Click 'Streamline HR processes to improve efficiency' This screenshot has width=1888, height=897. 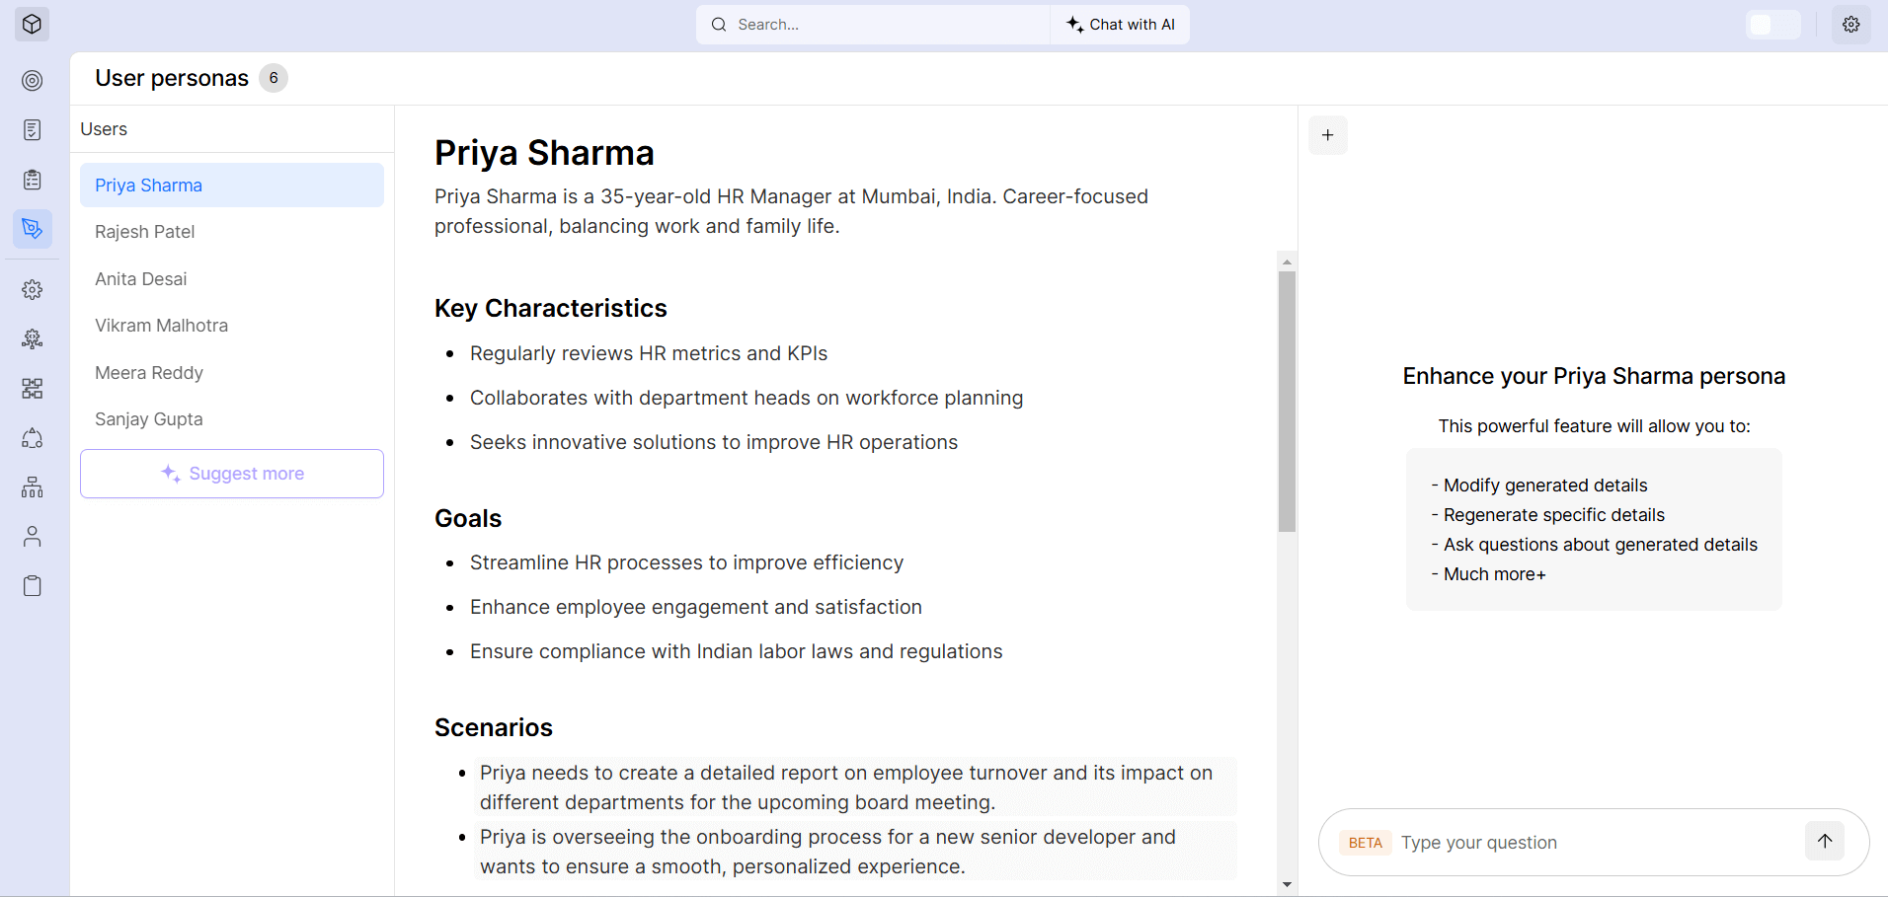[x=686, y=562]
